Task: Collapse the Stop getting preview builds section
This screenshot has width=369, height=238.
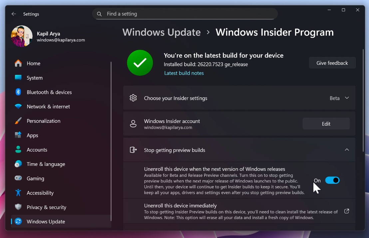Action: [x=347, y=150]
